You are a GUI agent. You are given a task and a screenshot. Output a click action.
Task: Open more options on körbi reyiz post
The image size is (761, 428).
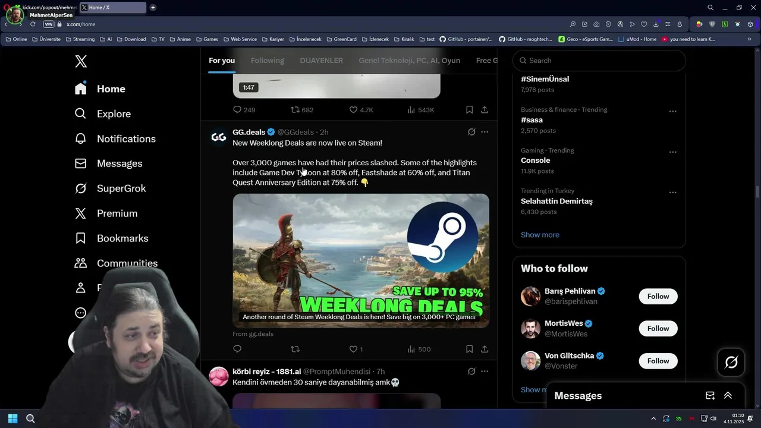click(485, 371)
